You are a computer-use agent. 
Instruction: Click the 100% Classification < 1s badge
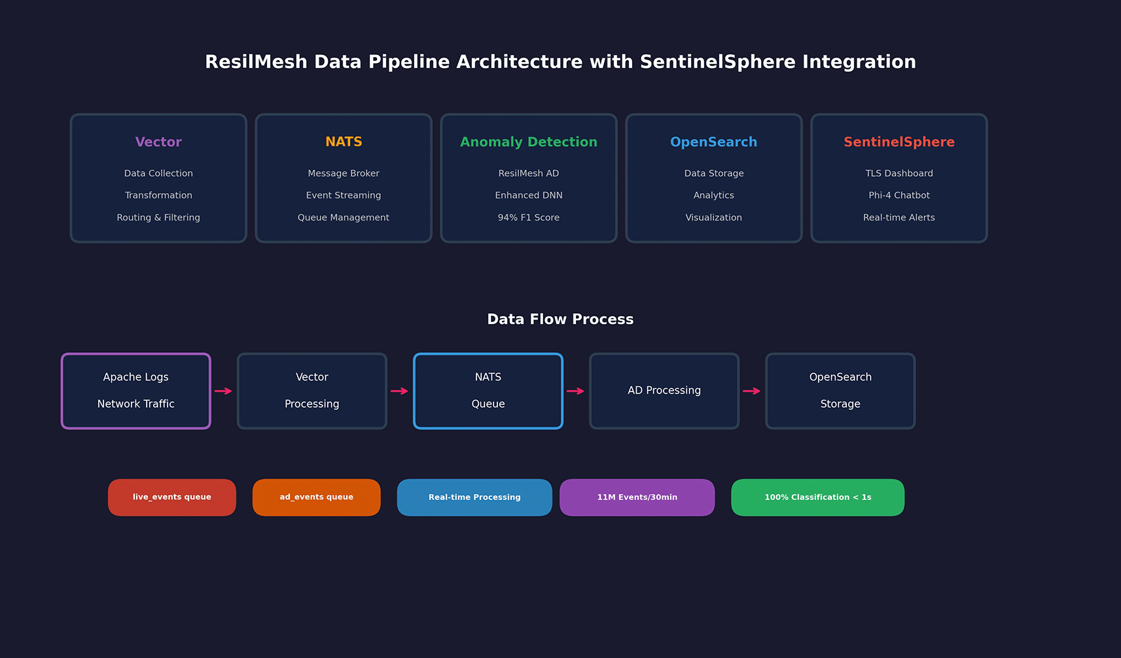pos(818,498)
